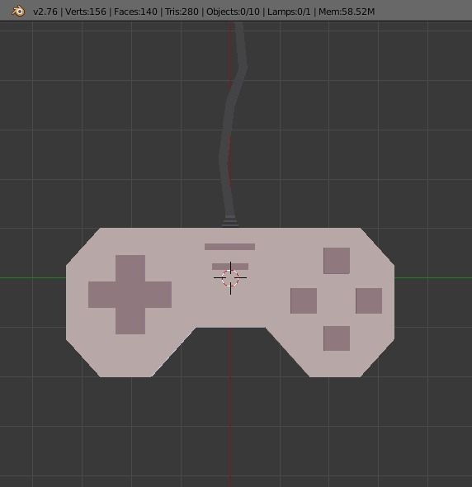The height and width of the screenshot is (487, 472).
Task: Click the Faces:140 statistic
Action: pyautogui.click(x=135, y=12)
